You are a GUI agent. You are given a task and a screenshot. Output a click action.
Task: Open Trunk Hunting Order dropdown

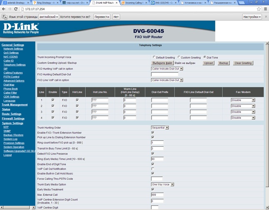[x=160, y=127]
